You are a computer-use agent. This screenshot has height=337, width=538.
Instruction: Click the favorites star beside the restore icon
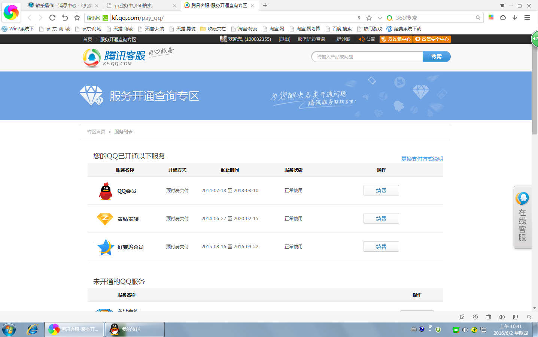(77, 18)
